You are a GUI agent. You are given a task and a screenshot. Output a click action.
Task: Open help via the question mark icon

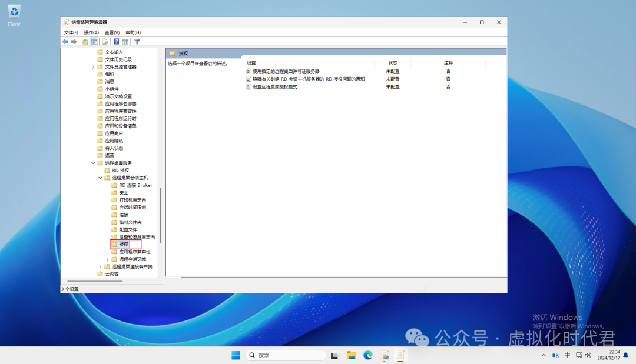(117, 42)
